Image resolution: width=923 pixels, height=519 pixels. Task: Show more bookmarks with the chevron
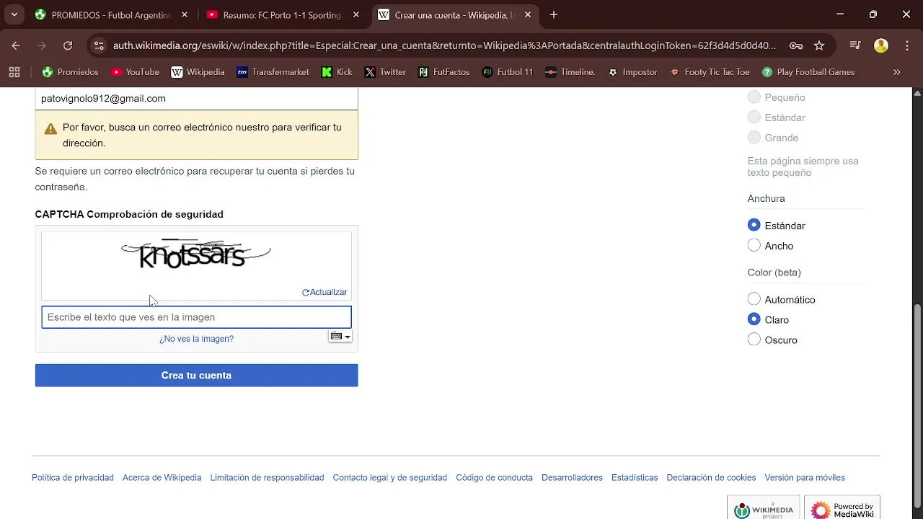point(897,72)
